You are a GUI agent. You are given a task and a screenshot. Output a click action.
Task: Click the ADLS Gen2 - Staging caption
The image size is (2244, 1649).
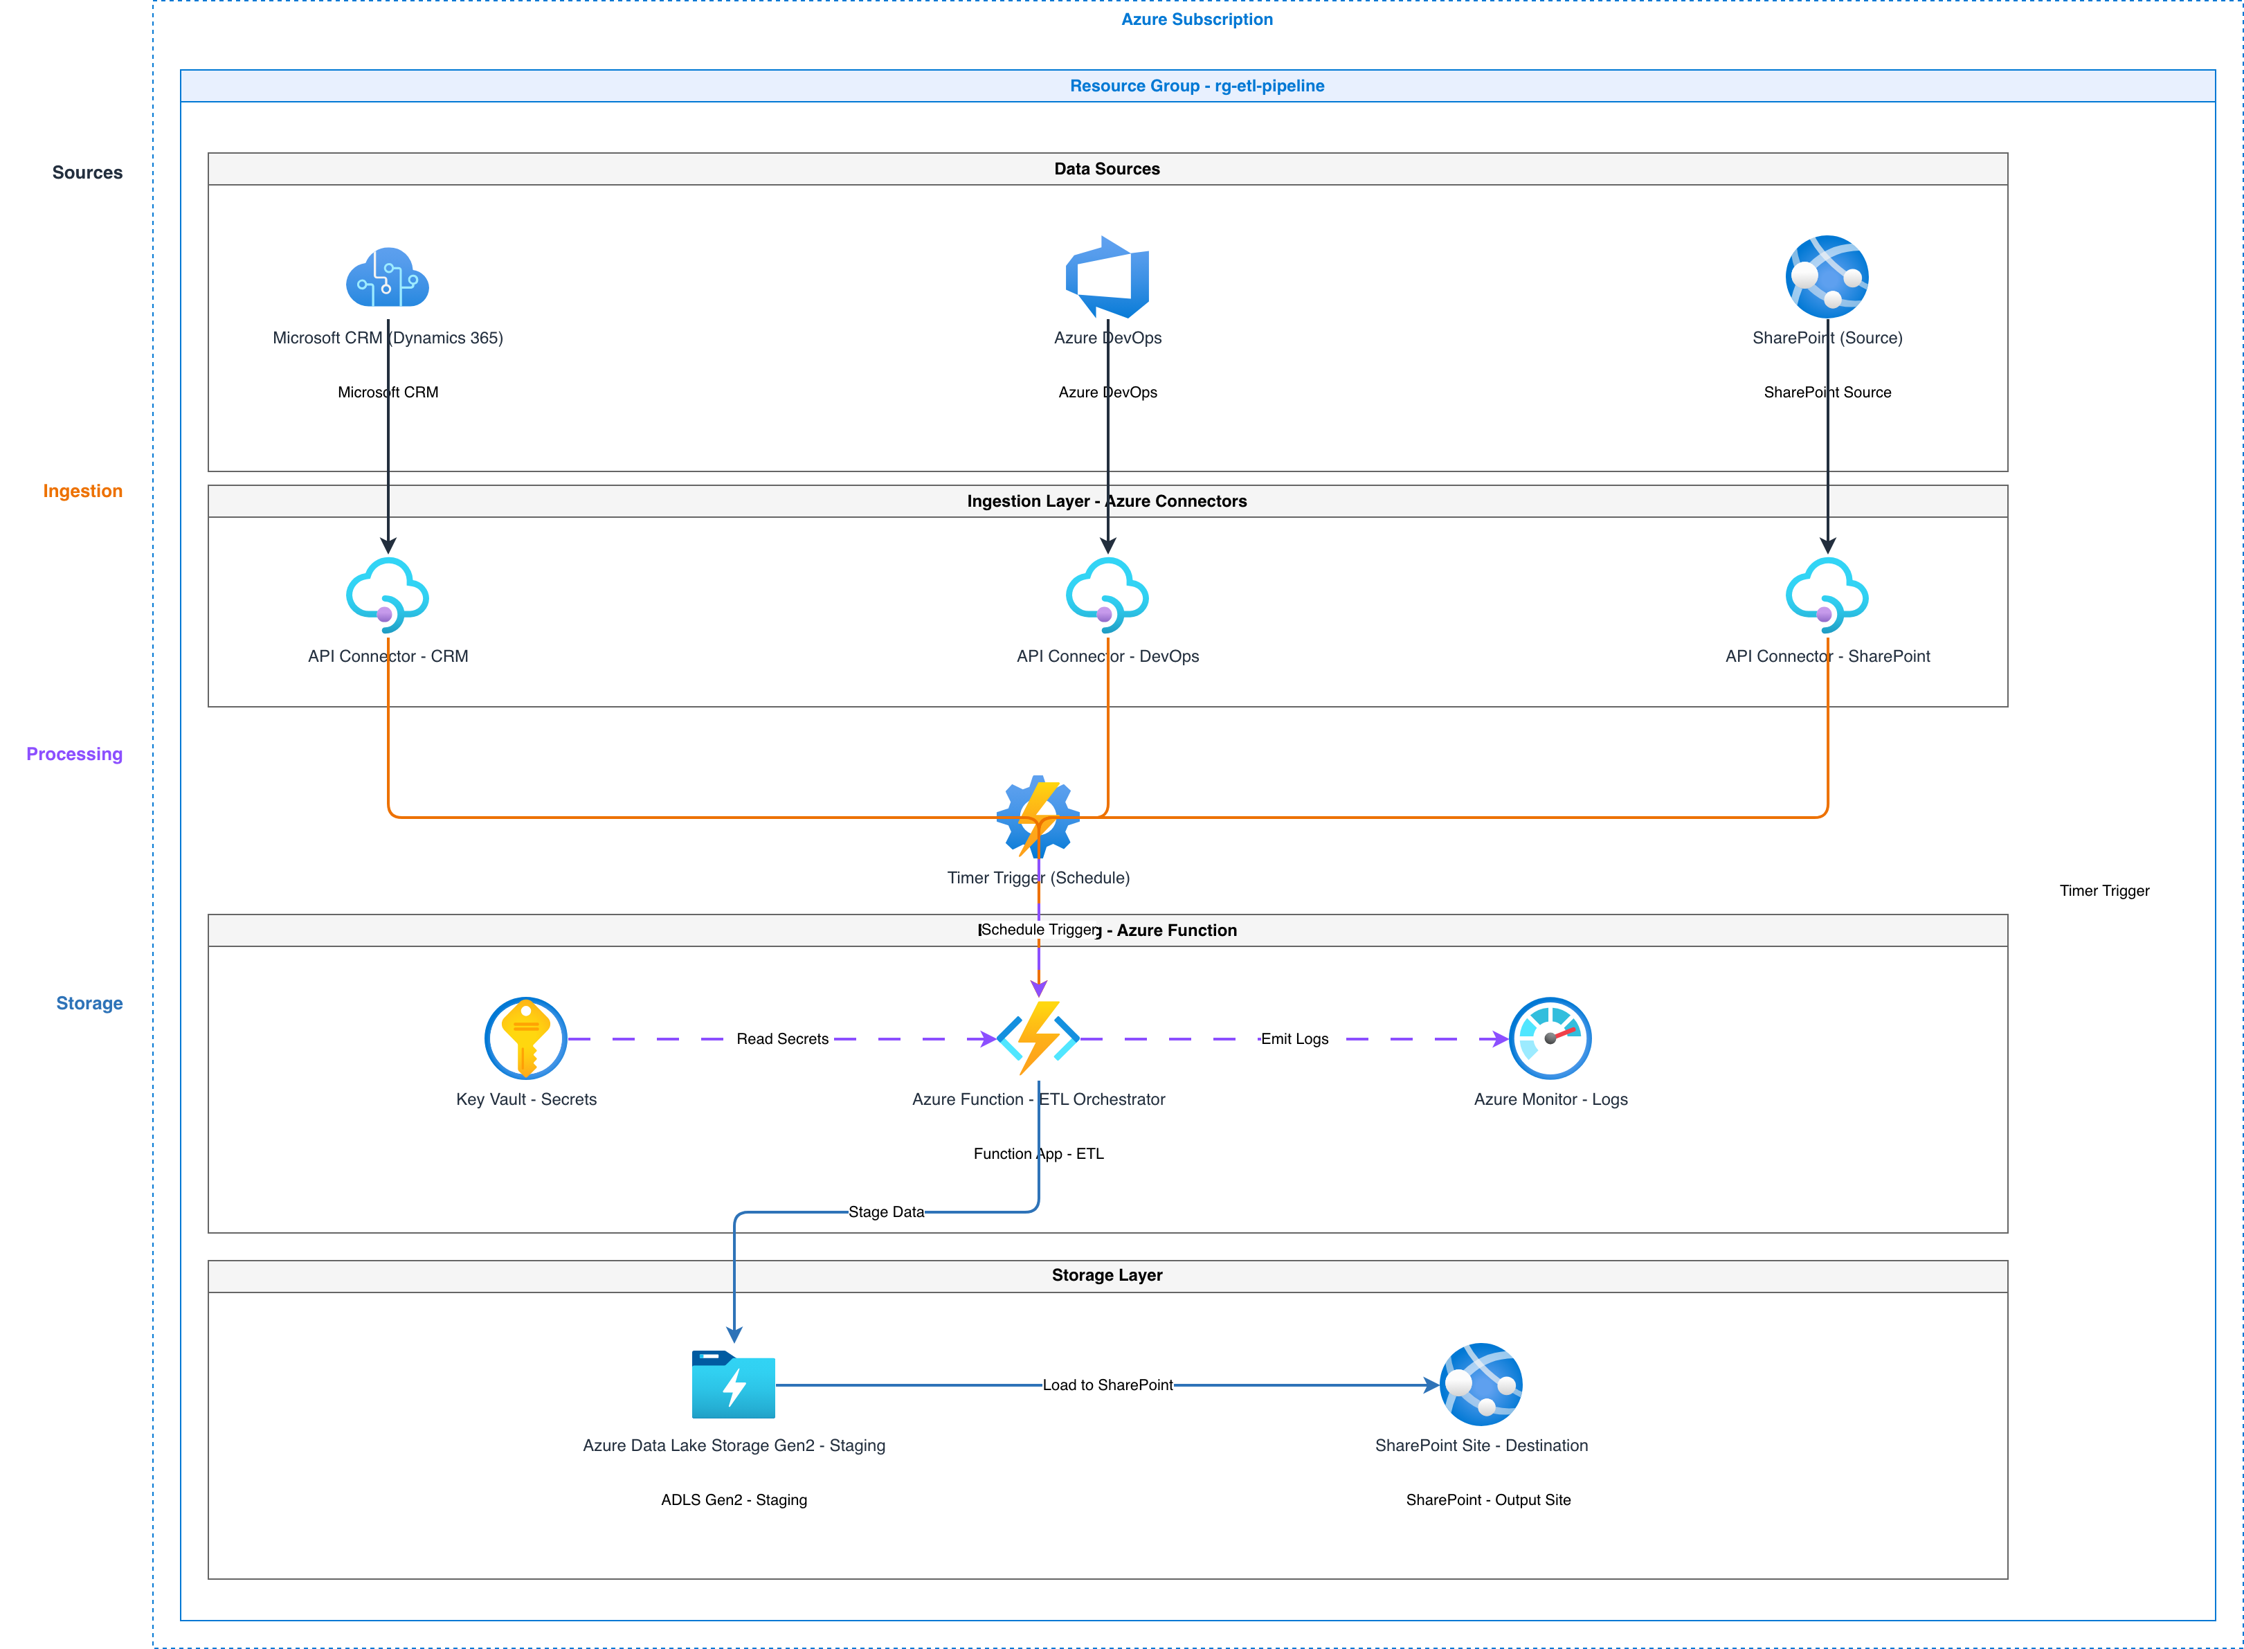[734, 1500]
